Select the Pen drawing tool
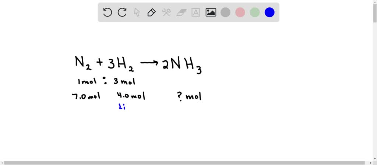This screenshot has height=165, width=377. [151, 12]
